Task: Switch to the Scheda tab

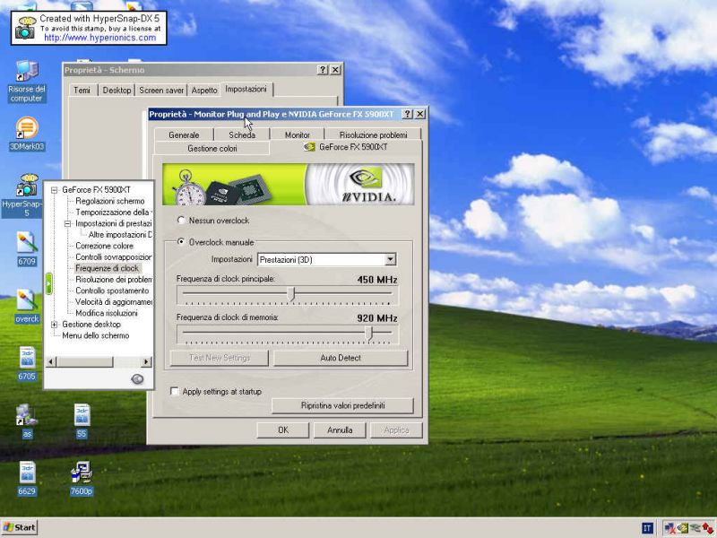Action: pos(242,134)
